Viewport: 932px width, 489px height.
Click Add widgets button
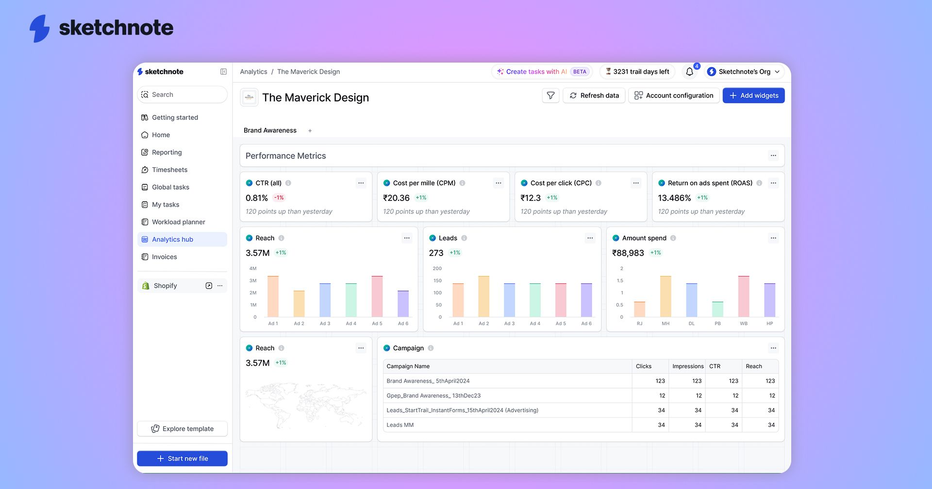pyautogui.click(x=753, y=96)
